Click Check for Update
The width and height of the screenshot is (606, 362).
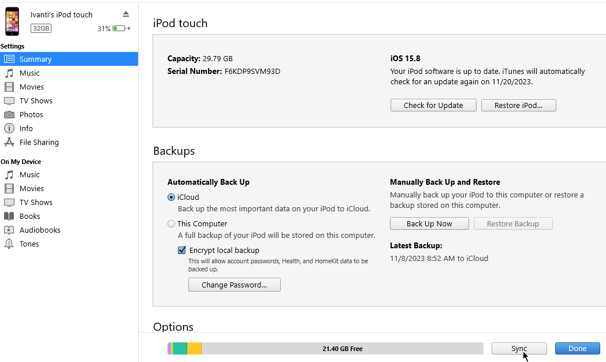tap(433, 105)
